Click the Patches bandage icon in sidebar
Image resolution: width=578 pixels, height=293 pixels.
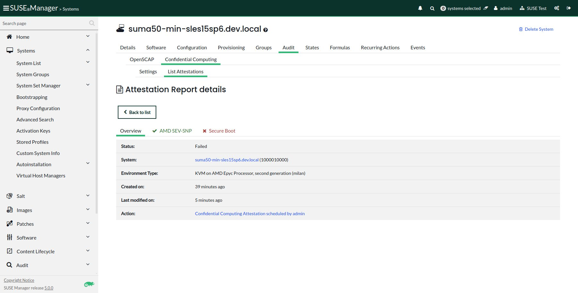coord(10,224)
